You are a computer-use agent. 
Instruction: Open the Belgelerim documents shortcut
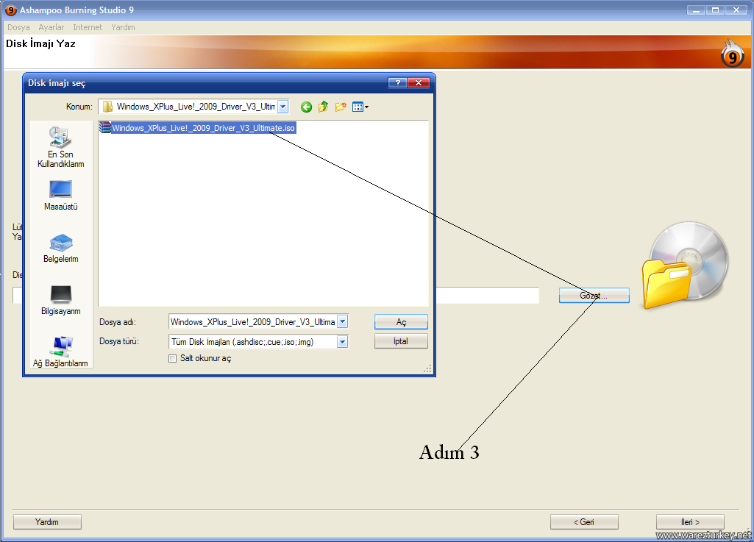tap(60, 248)
